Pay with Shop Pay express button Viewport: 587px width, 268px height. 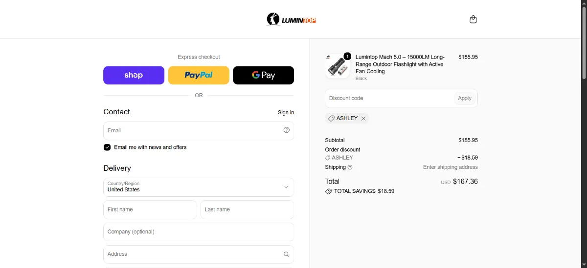tap(134, 75)
